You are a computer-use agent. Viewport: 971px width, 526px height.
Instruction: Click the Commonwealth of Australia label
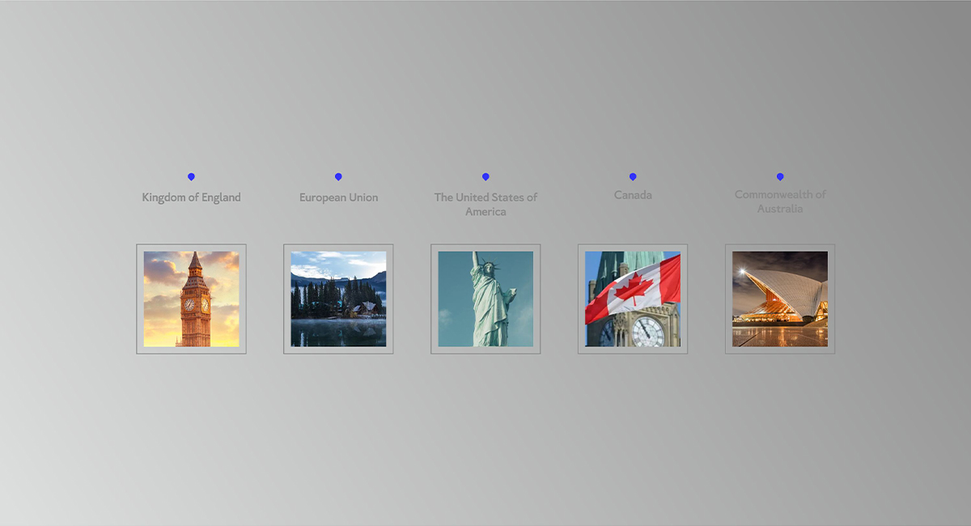[x=780, y=201]
